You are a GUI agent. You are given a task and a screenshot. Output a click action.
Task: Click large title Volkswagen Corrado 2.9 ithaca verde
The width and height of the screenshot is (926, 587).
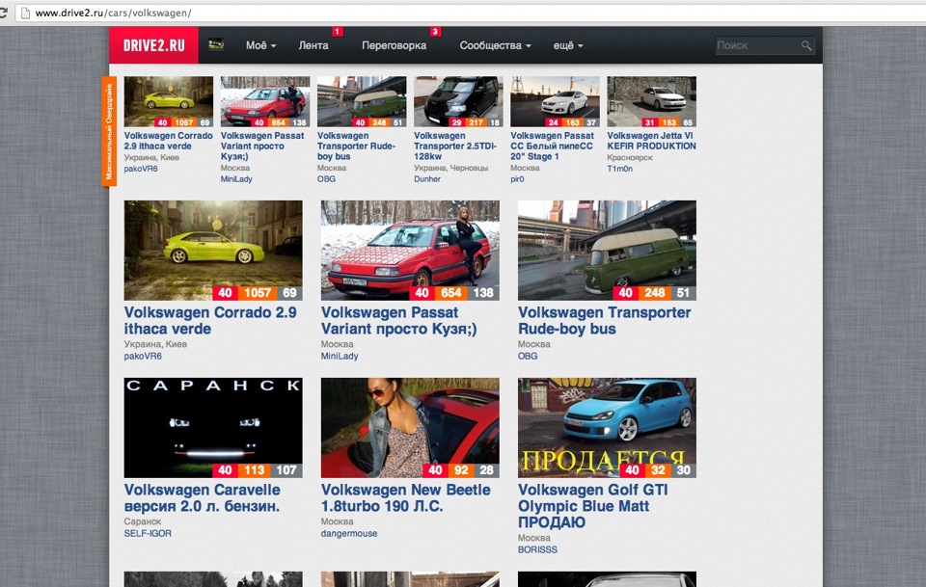210,320
